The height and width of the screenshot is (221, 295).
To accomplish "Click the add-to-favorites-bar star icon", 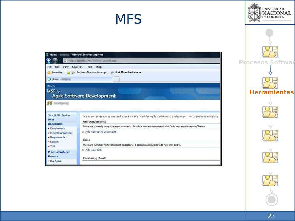I will pyautogui.click(x=69, y=73).
